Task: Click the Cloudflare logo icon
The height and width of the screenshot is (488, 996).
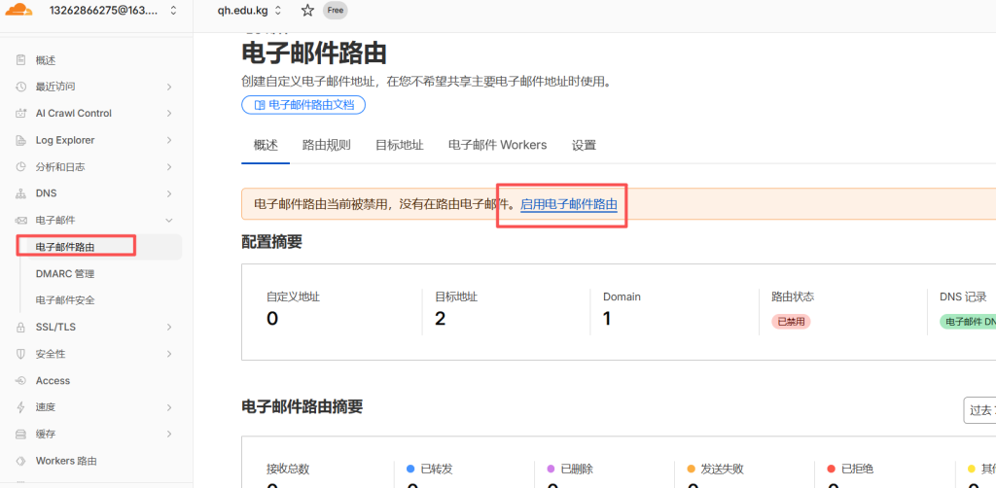Action: [x=18, y=11]
